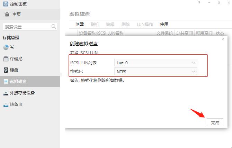Open the iSCSI LUN列表 dropdown

point(156,63)
